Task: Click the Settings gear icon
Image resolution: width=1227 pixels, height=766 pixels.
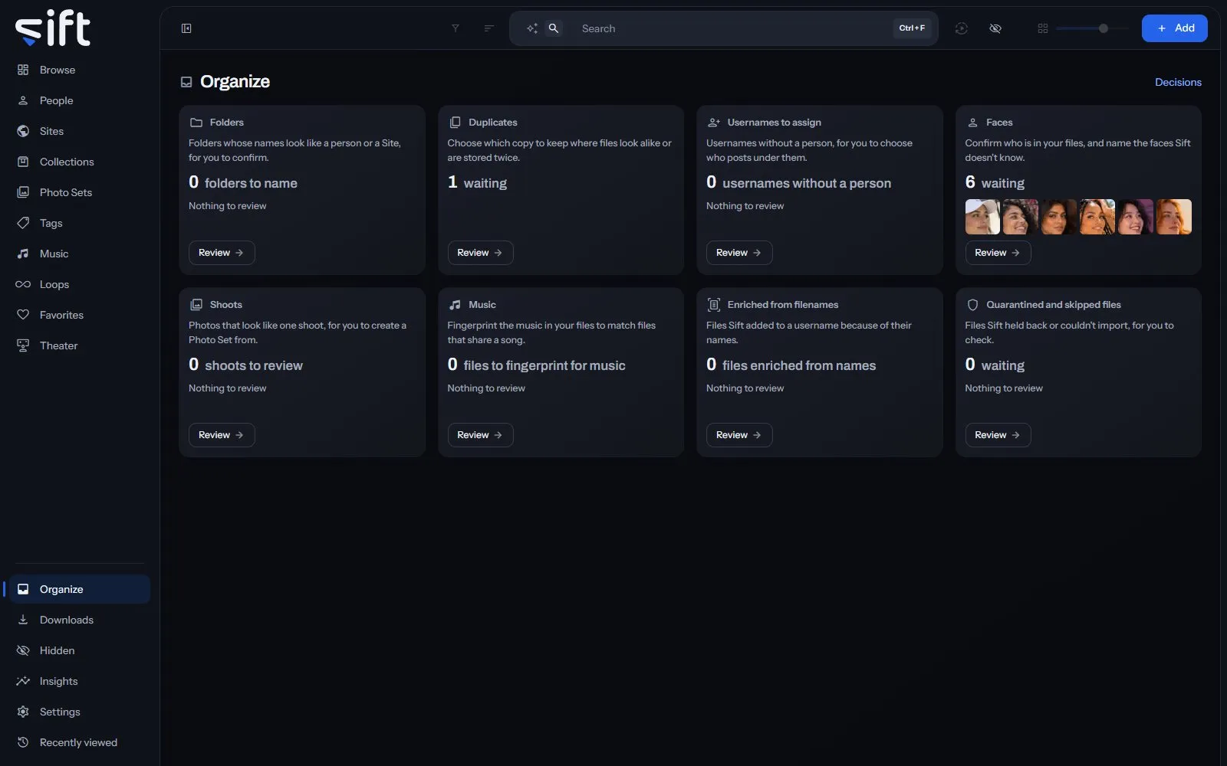Action: tap(23, 712)
